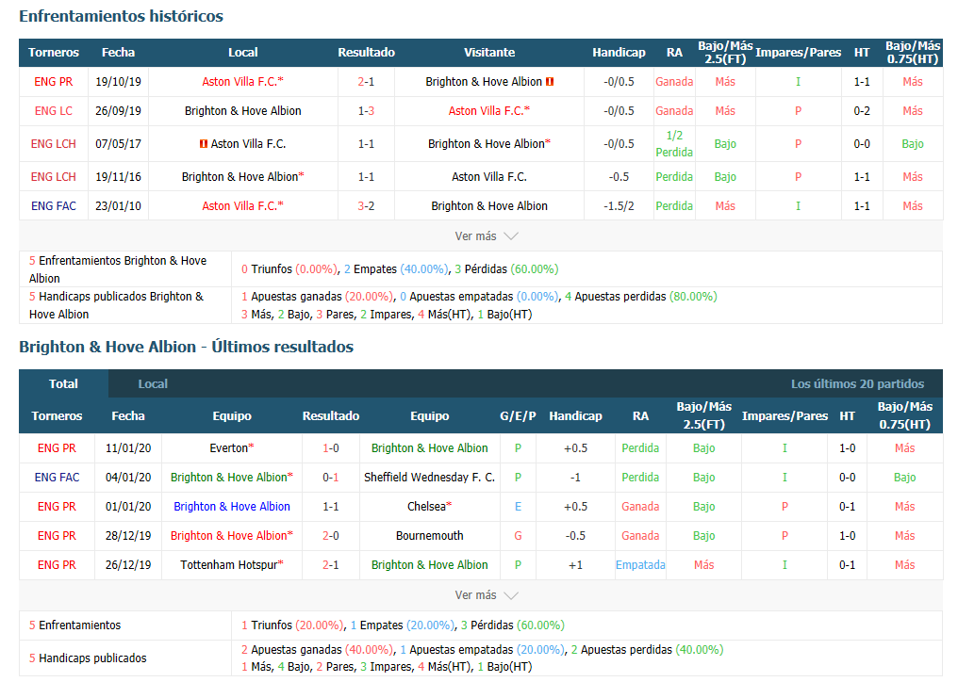The height and width of the screenshot is (682, 958).
Task: Open Tottenham Hotspur team link
Action: click(x=232, y=565)
